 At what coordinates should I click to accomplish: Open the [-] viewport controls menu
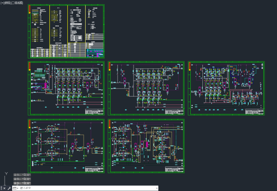[x=2, y=3]
